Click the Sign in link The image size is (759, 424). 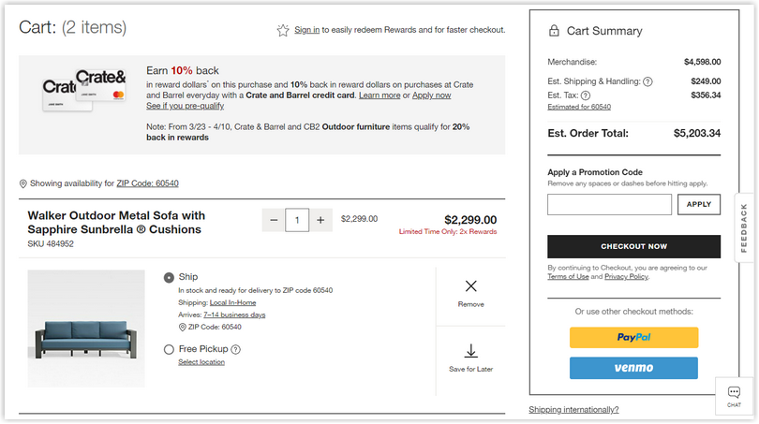click(307, 30)
